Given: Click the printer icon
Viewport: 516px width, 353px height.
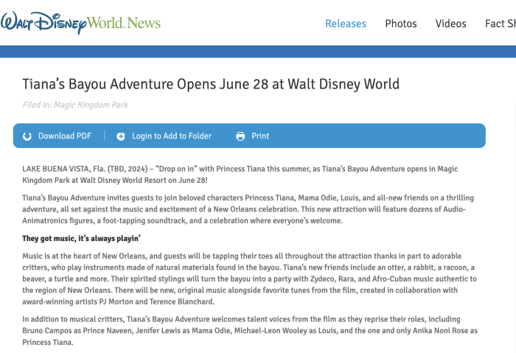Looking at the screenshot, I should tap(240, 136).
